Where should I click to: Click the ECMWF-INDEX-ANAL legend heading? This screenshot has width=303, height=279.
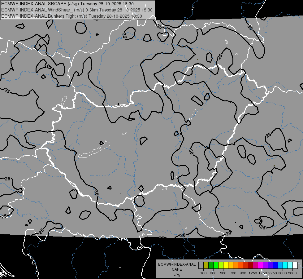177,264
